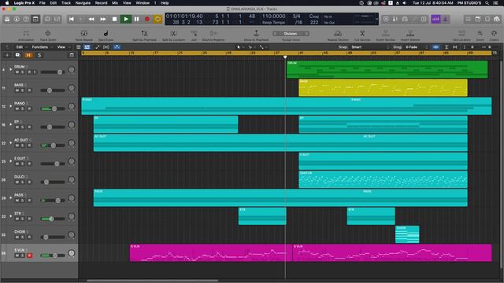Open the tracks area Functions menu
The image size is (504, 283).
[40, 47]
